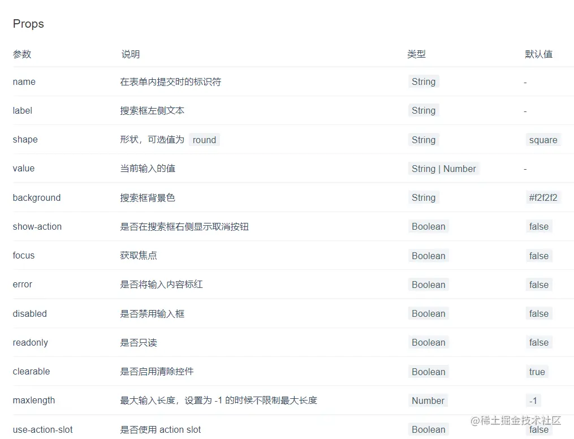Image resolution: width=574 pixels, height=439 pixels.
Task: Click description 是否将输入内容标红
Action: [161, 285]
